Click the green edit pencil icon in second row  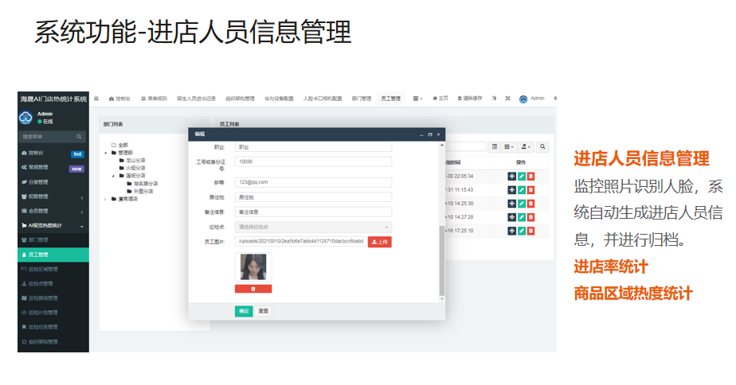522,189
